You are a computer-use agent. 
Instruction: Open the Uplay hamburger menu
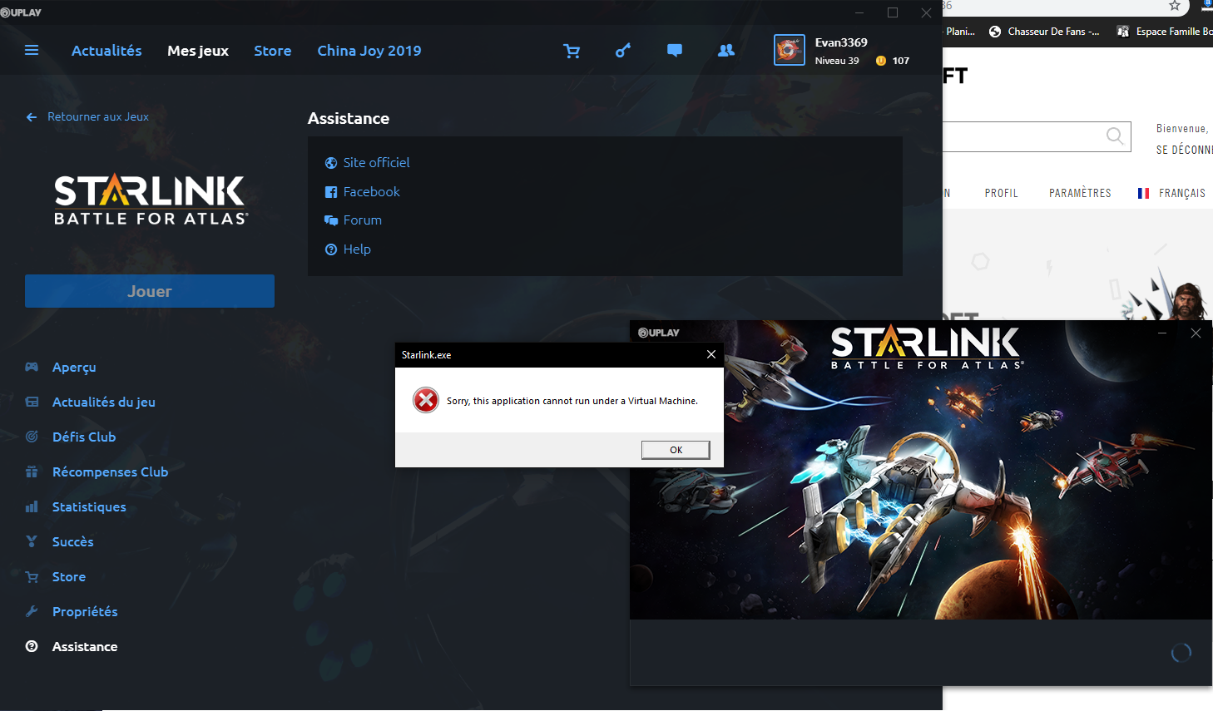point(32,51)
